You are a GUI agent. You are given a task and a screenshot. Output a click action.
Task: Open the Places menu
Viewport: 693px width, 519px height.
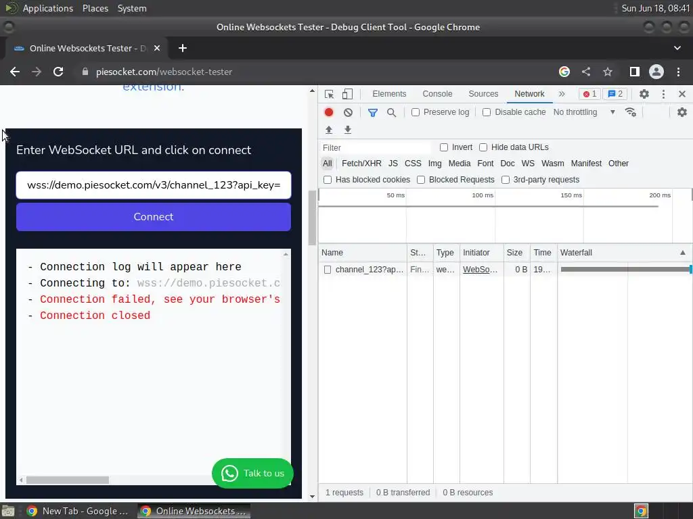point(95,8)
